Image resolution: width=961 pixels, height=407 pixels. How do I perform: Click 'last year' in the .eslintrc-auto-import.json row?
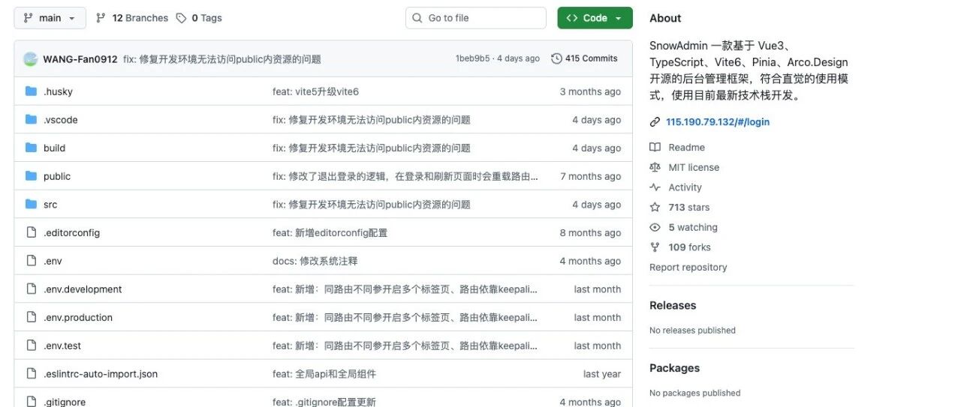pyautogui.click(x=602, y=374)
